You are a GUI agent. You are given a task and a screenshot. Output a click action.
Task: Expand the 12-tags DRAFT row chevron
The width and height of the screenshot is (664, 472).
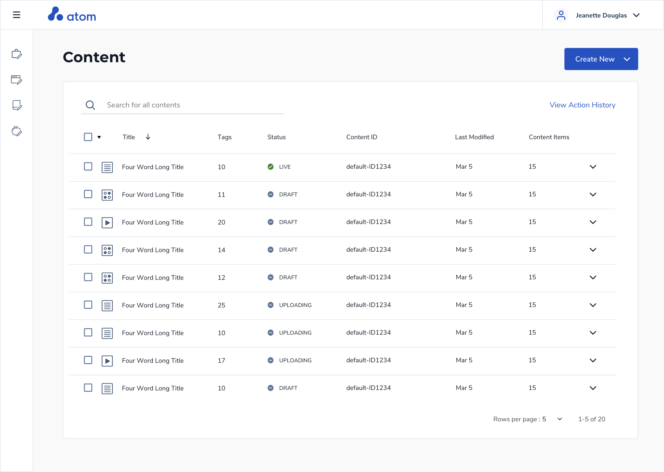click(593, 277)
